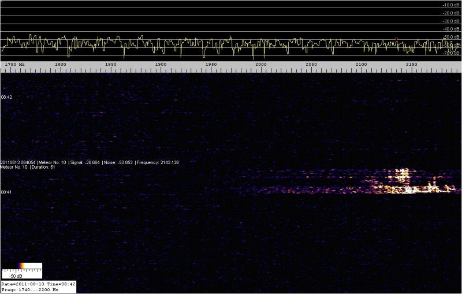Select the -40.0 dB amplitude gridline label

click(450, 29)
